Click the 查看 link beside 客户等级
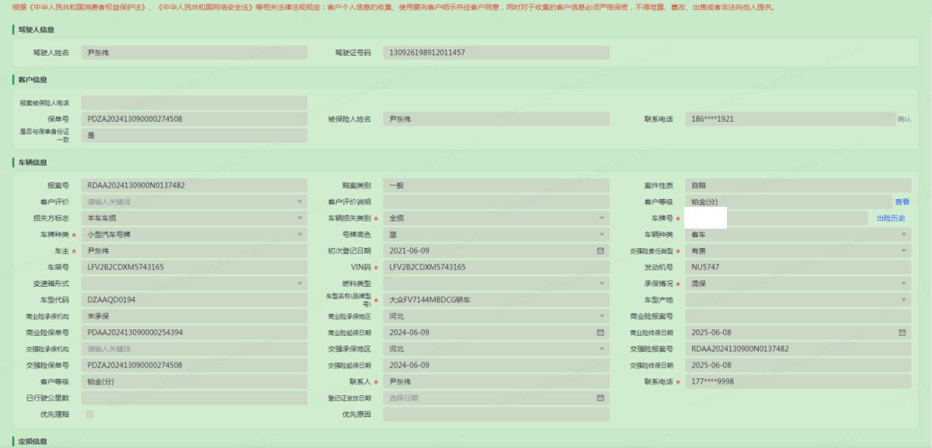Viewport: 932px width, 448px height. pyautogui.click(x=902, y=202)
